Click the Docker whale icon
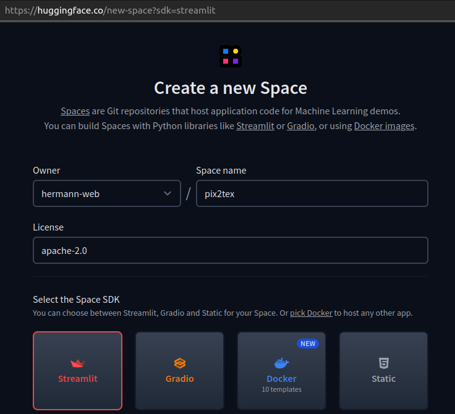The width and height of the screenshot is (455, 414). pos(281,363)
